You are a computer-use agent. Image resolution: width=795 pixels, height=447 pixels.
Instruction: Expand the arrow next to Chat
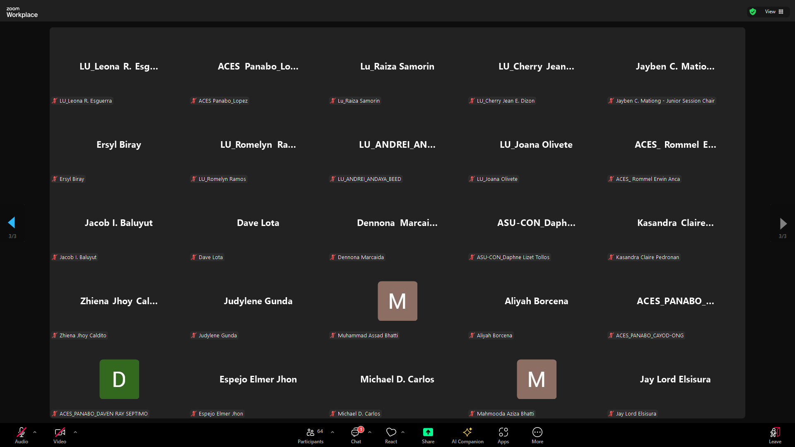click(x=370, y=432)
